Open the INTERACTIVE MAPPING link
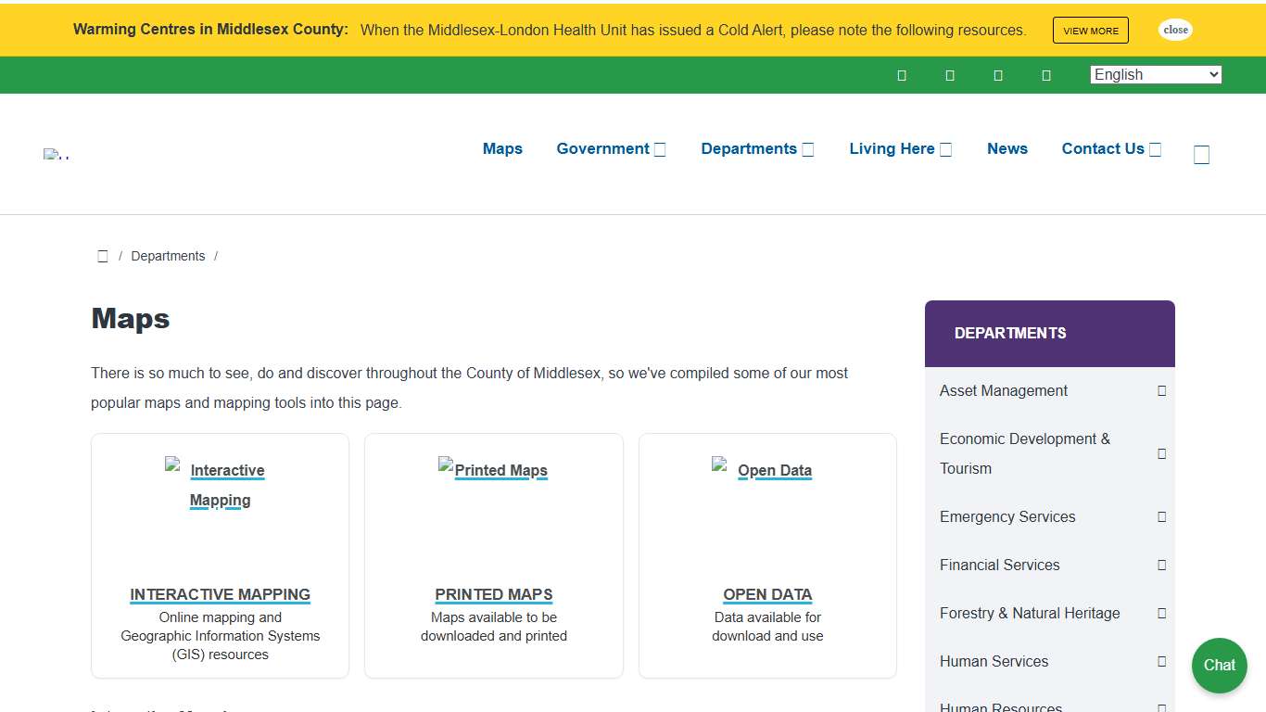This screenshot has width=1266, height=712. pyautogui.click(x=220, y=594)
